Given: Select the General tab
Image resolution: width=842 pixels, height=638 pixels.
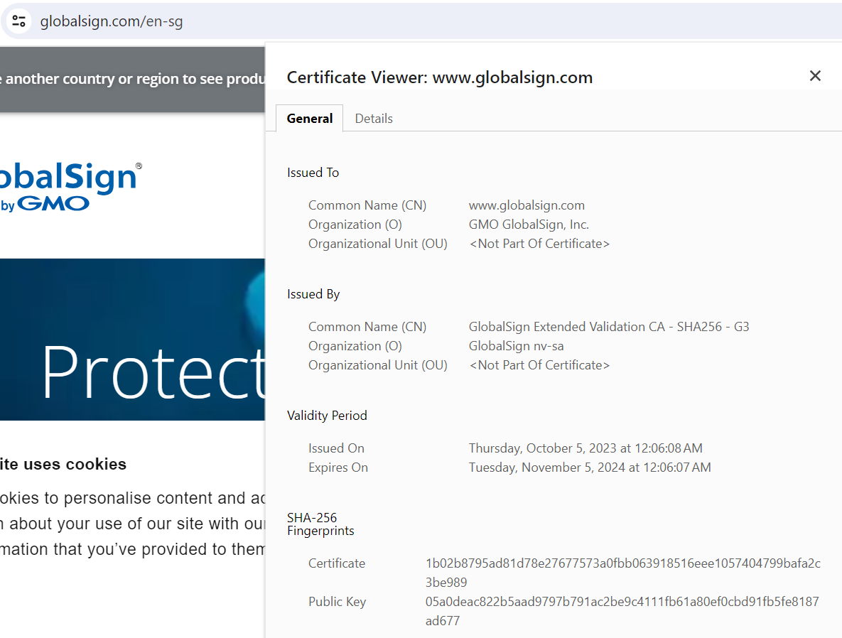Looking at the screenshot, I should 309,119.
